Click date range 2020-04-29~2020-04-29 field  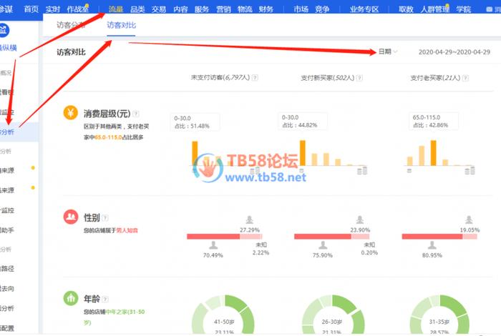tap(454, 52)
